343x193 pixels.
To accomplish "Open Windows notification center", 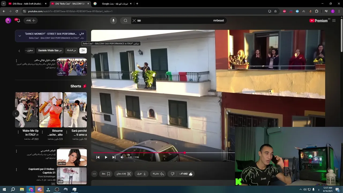I will 338,190.
